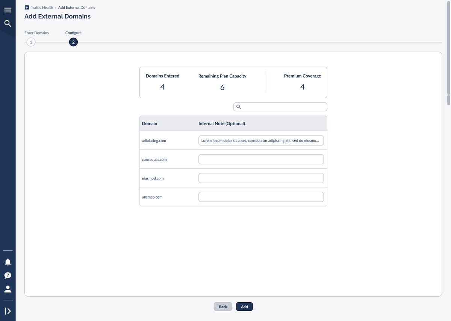The height and width of the screenshot is (321, 451).
Task: Select the consequat.com domain text
Action: [154, 160]
